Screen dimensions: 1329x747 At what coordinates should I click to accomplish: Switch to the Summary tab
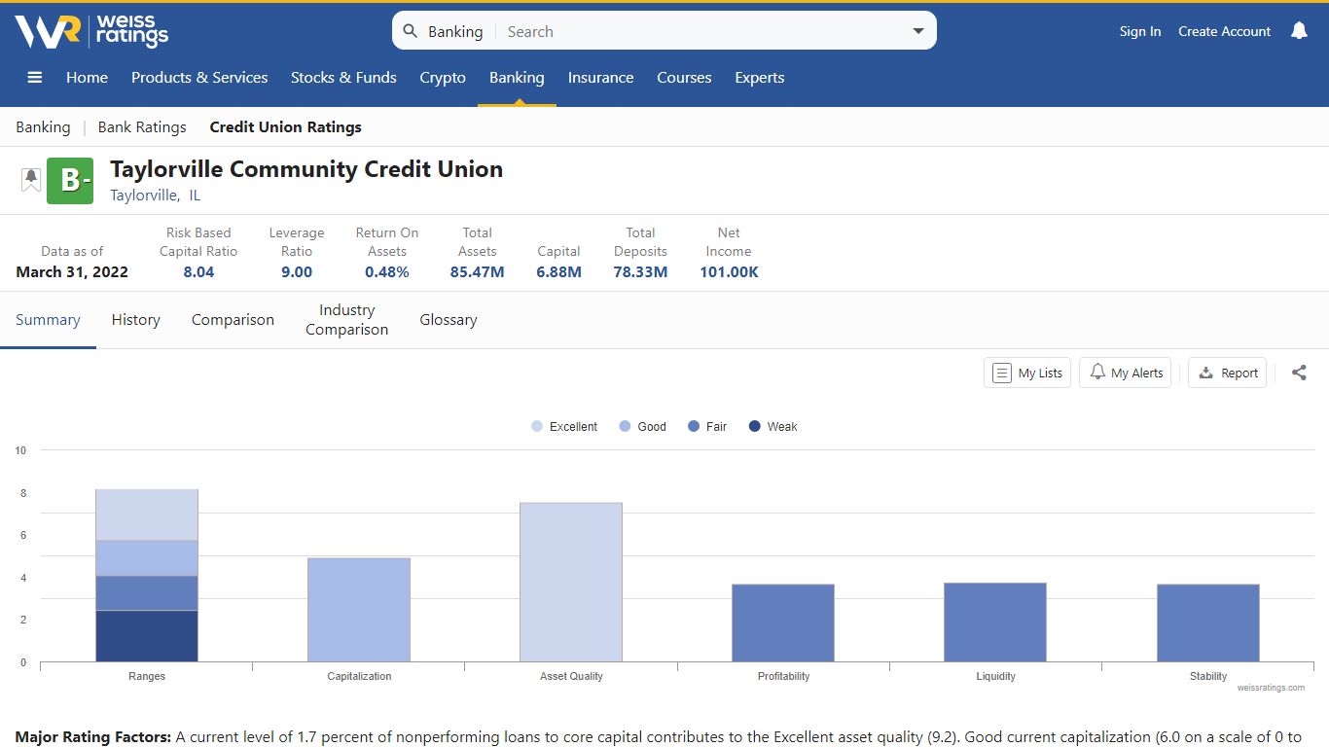coord(48,320)
